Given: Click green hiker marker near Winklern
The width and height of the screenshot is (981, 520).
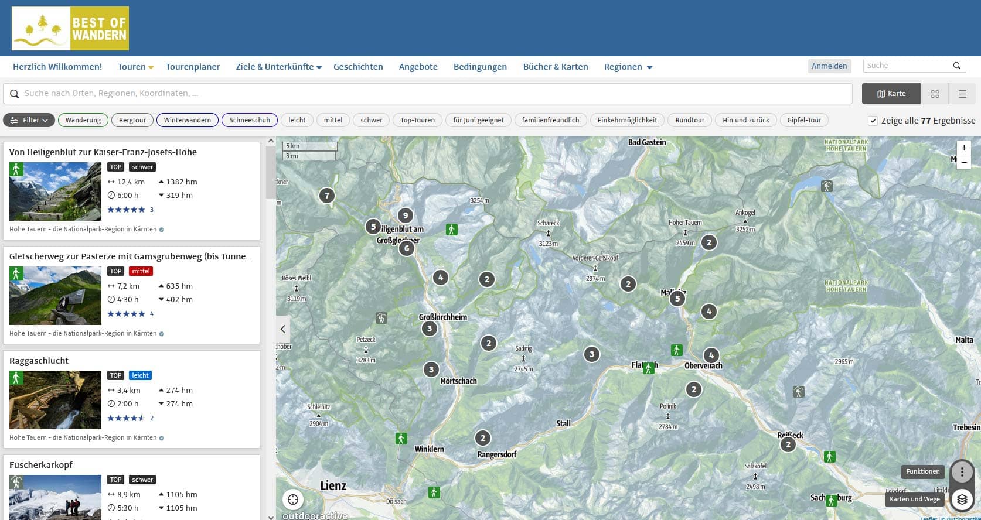Looking at the screenshot, I should (x=401, y=439).
